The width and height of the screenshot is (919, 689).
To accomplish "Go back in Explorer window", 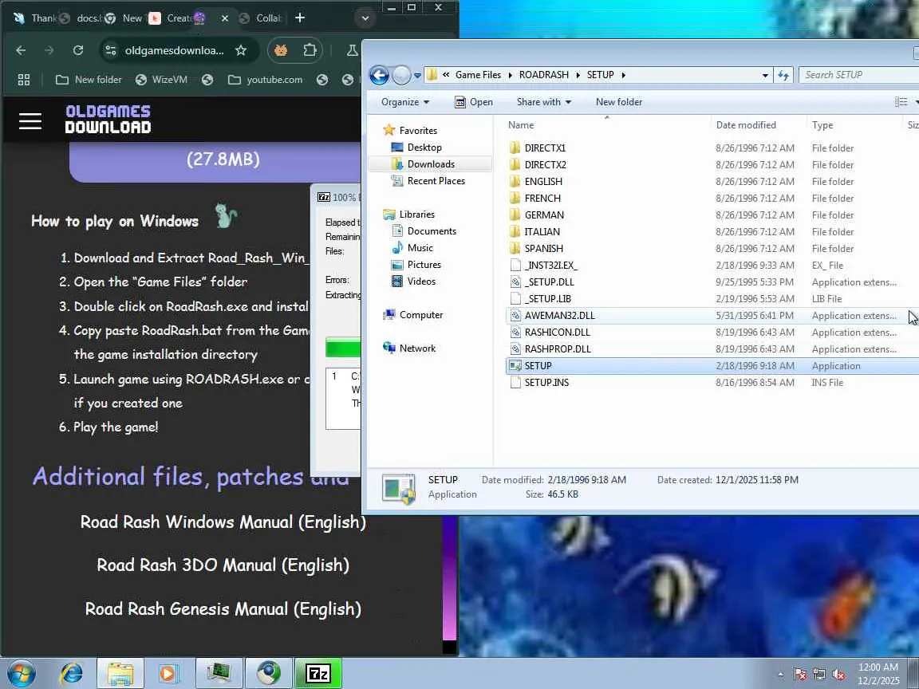I will [x=379, y=75].
